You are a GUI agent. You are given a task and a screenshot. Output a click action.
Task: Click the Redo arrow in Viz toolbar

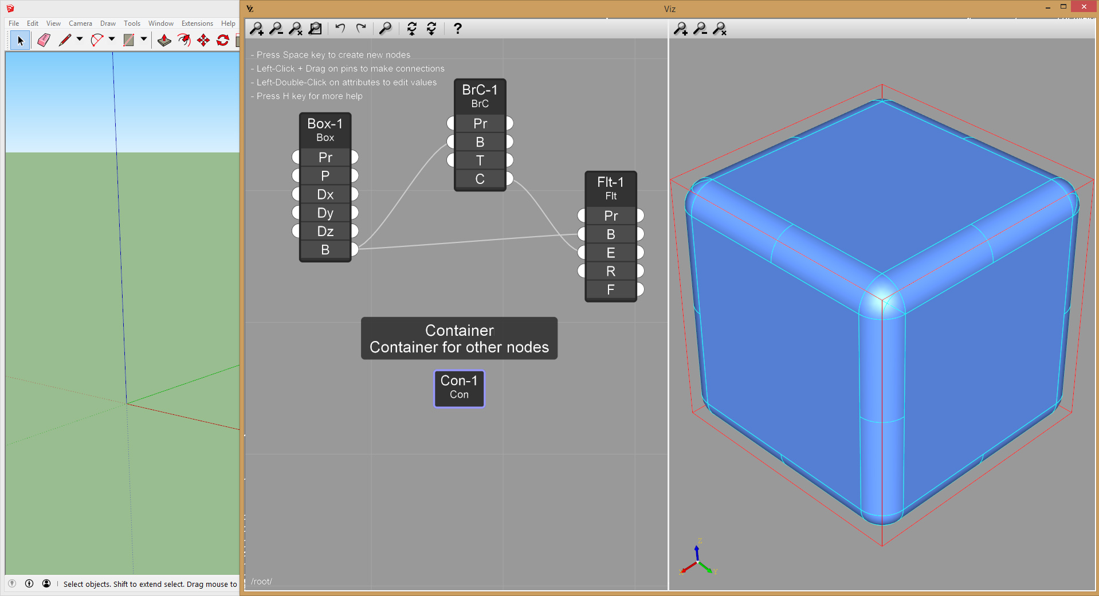coord(361,28)
